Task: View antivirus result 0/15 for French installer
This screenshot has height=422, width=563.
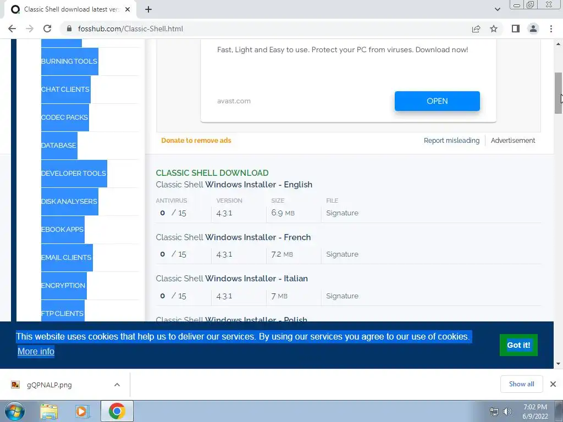Action: [x=173, y=254]
